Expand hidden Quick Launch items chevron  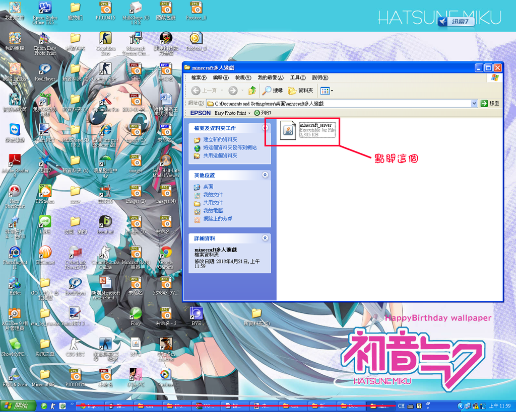[72, 404]
